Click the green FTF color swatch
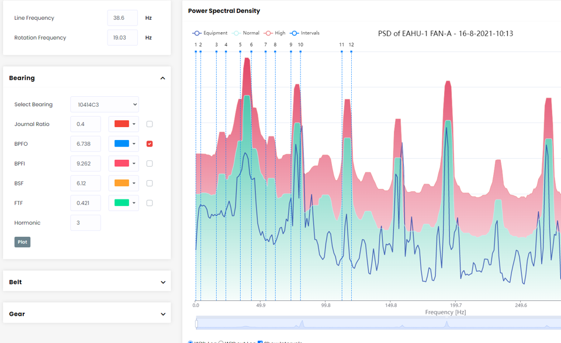Viewport: 561px width, 343px height. [x=121, y=203]
